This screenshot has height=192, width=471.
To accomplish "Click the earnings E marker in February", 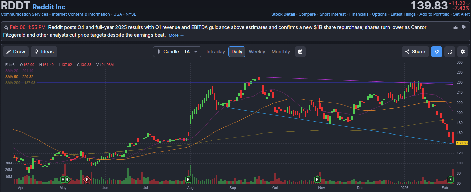I will tap(451, 179).
